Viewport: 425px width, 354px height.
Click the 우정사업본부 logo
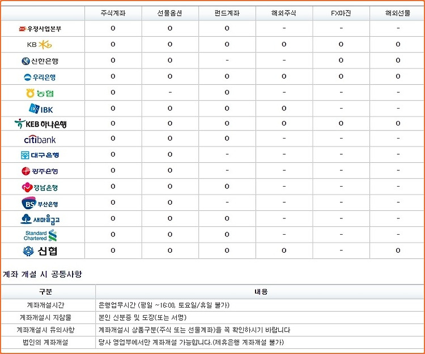point(40,29)
